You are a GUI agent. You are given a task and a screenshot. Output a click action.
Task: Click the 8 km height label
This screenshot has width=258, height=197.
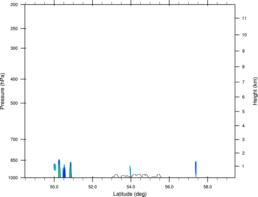click(243, 67)
